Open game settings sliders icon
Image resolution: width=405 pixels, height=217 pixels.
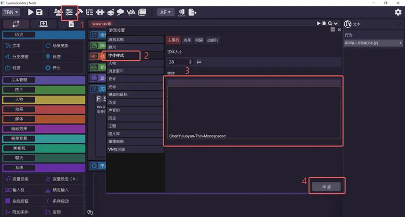(x=69, y=12)
